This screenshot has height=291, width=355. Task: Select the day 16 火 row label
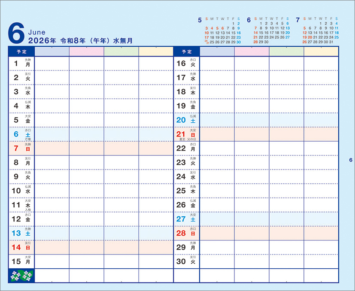[x=187, y=64]
